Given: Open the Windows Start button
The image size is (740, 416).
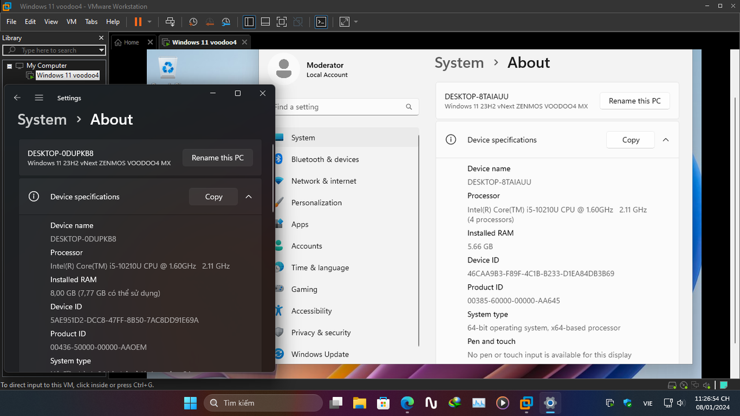Looking at the screenshot, I should 190,403.
